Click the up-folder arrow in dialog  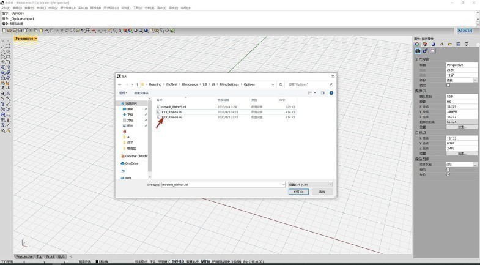tap(136, 84)
